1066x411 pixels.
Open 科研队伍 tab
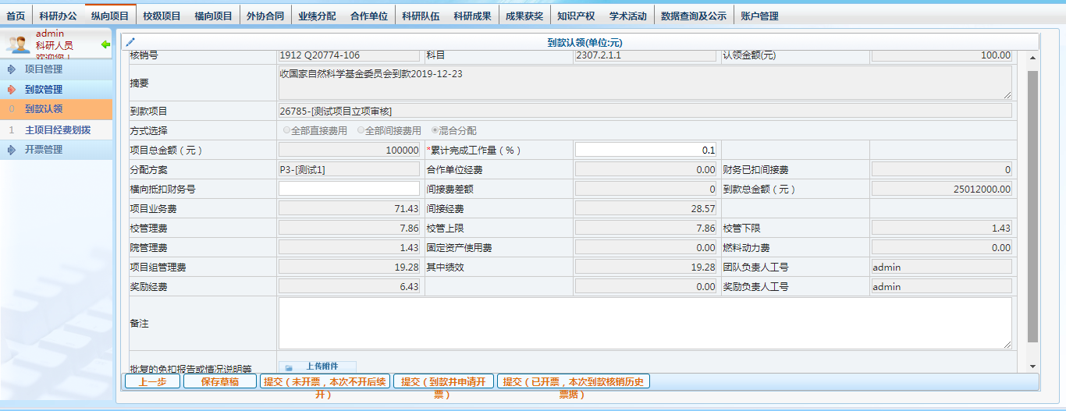click(421, 16)
